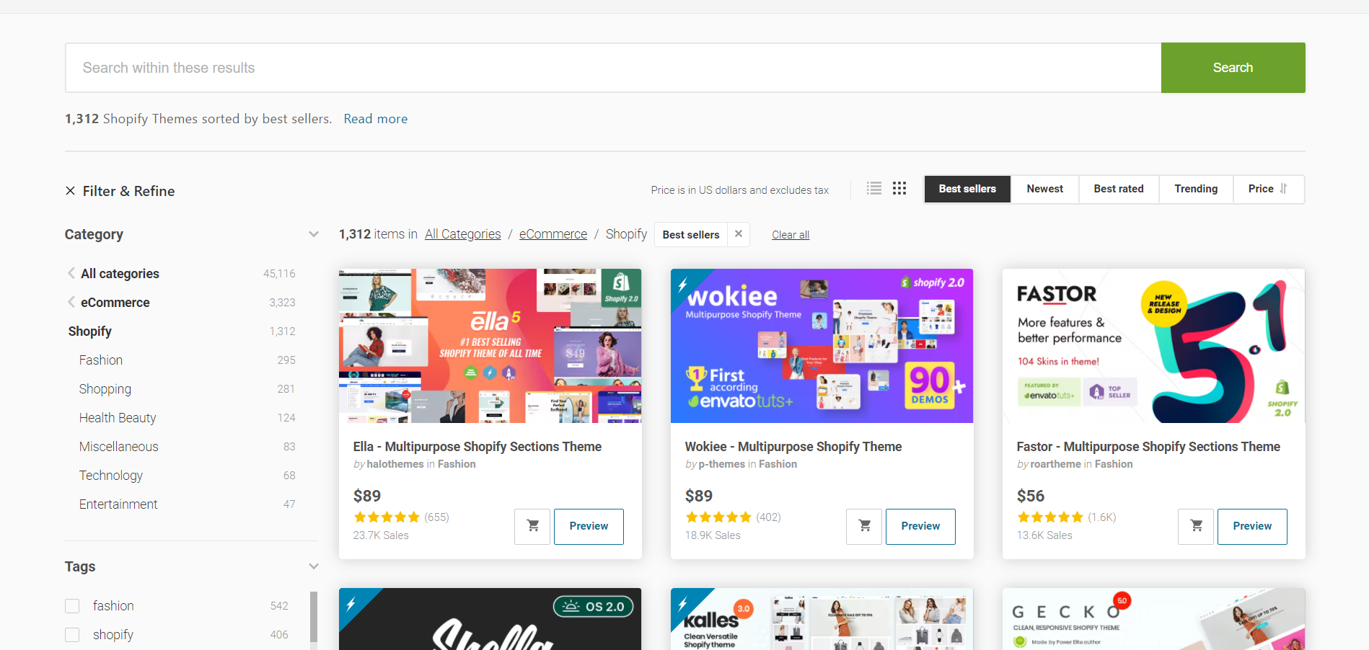Close the Filter & Refine panel
Screen dimensions: 1369x650
click(x=70, y=191)
